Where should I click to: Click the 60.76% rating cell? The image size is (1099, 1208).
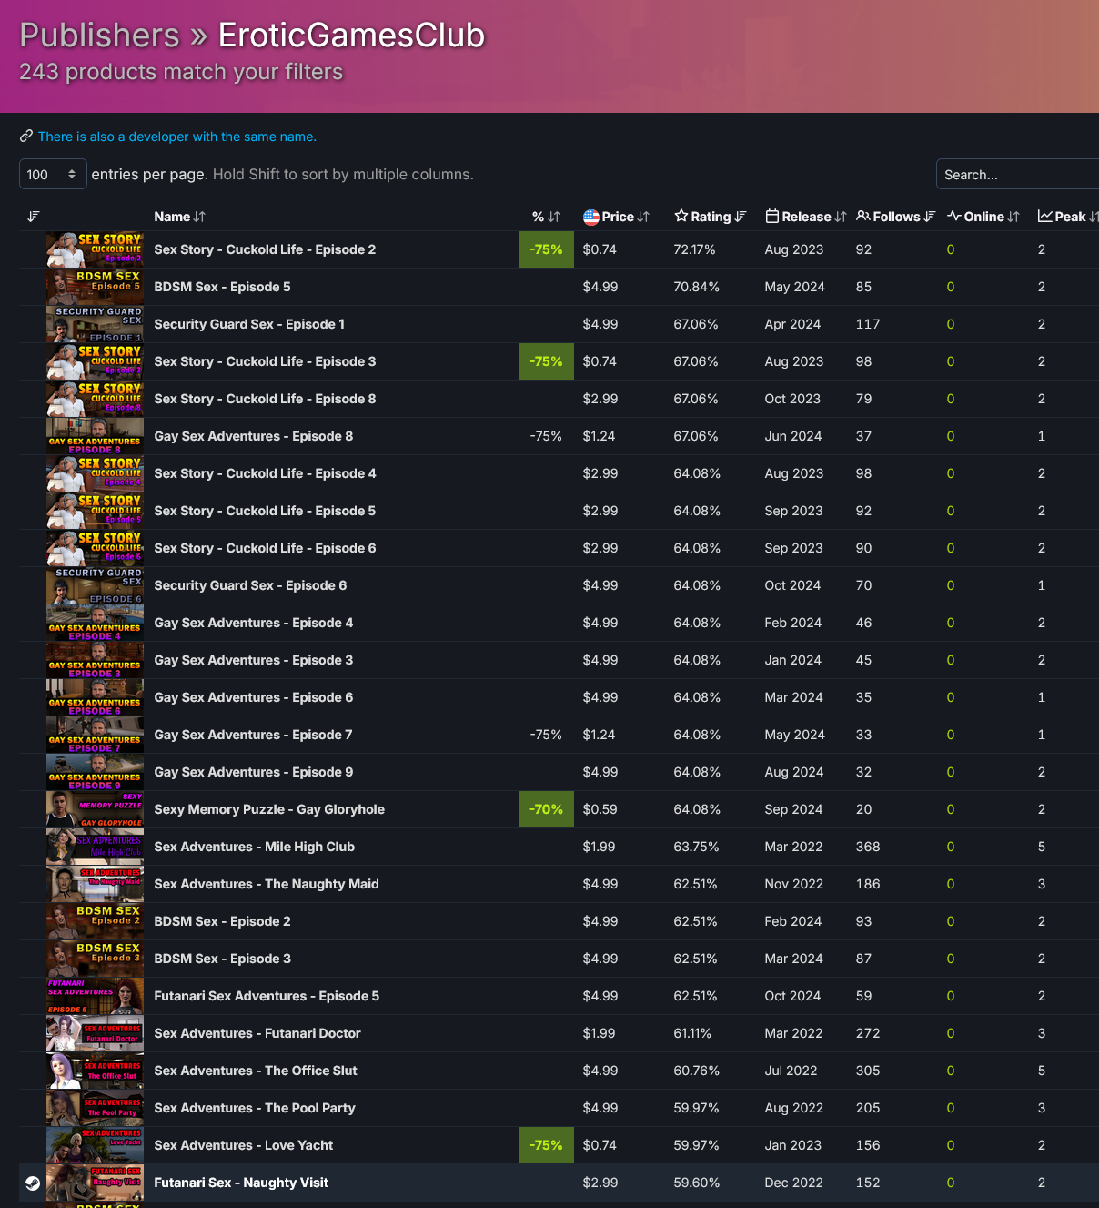pos(697,1071)
